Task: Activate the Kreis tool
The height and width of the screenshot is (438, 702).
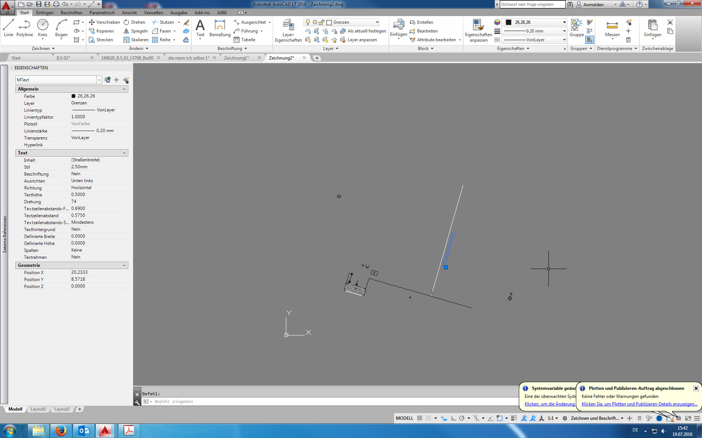Action: pos(43,26)
